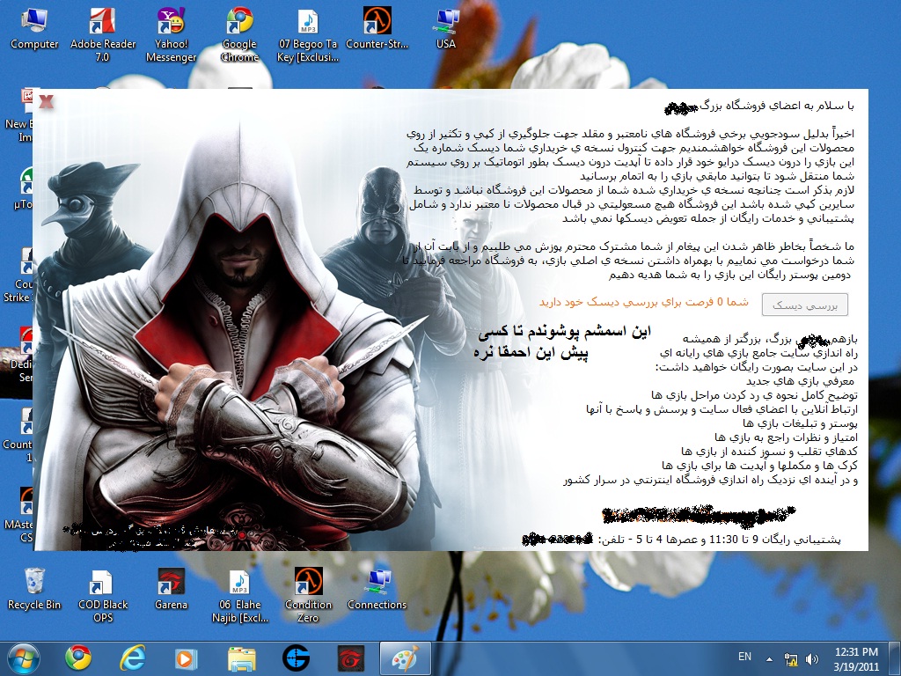Screen dimensions: 901x676
Task: Click the line امتياز و نظرات راجع به بازي ها
Action: (x=786, y=437)
